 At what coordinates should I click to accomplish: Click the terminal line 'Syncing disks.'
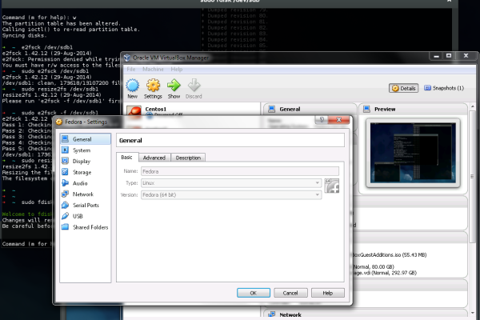pyautogui.click(x=25, y=35)
